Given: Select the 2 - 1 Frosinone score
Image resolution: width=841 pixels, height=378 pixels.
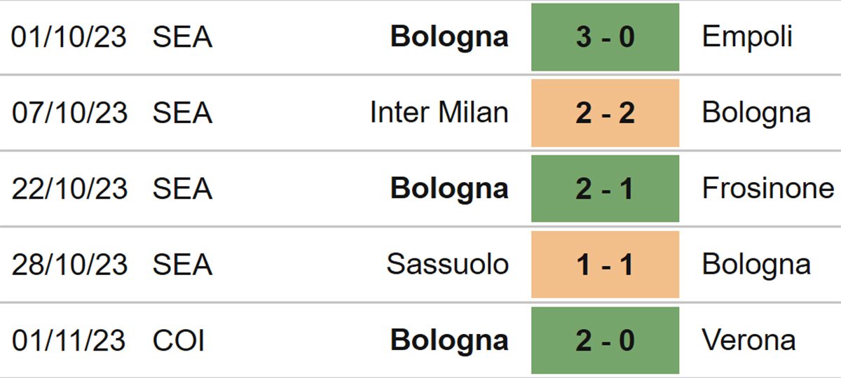Looking at the screenshot, I should (x=605, y=188).
